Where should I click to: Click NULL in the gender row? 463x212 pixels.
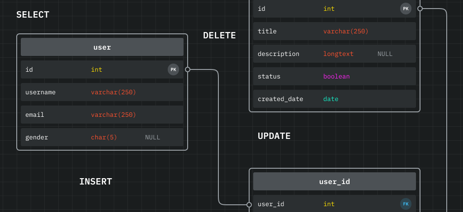click(x=153, y=138)
